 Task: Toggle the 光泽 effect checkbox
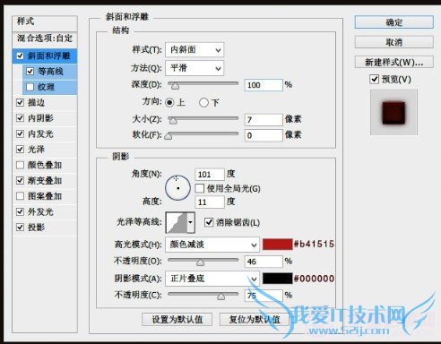click(x=20, y=149)
